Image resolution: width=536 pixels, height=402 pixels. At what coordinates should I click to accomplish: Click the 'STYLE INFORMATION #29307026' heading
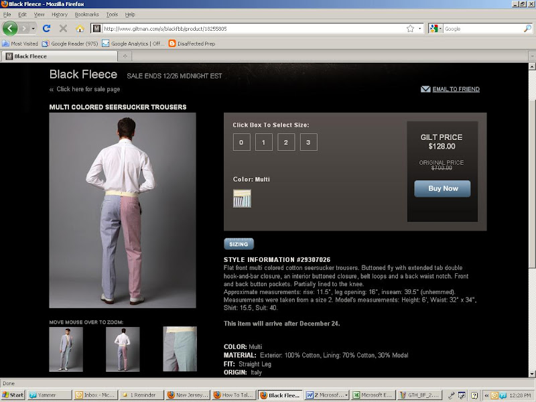tap(277, 259)
